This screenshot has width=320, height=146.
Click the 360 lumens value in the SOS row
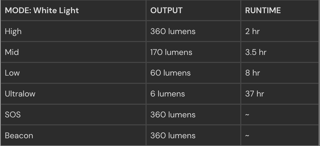173,115
